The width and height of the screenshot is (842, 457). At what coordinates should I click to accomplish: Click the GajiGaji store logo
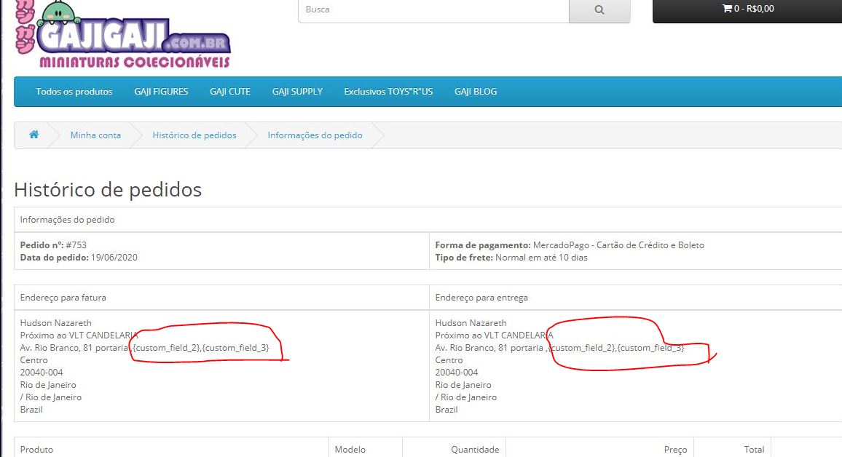click(123, 35)
